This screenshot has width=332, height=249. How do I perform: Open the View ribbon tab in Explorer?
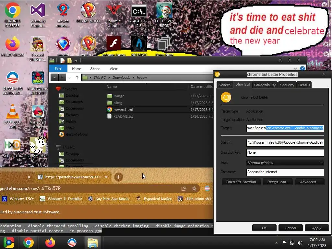point(113,69)
